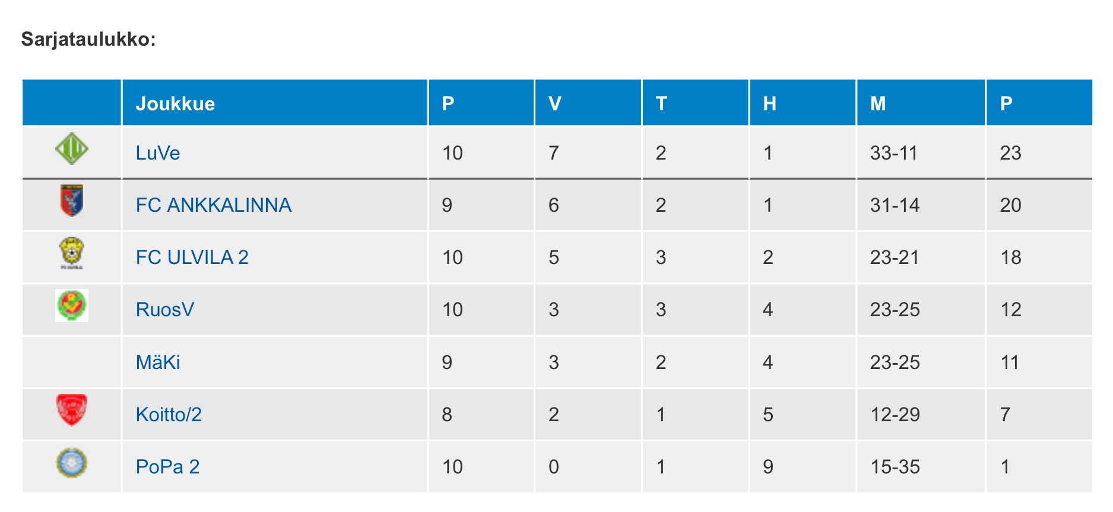Click the LuVe green diamond team logo
1113x512 pixels.
72,149
